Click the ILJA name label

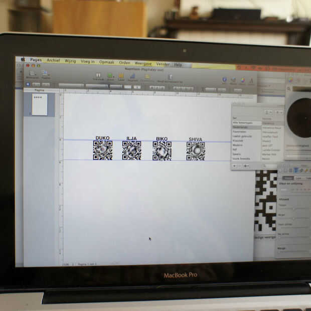(131, 138)
